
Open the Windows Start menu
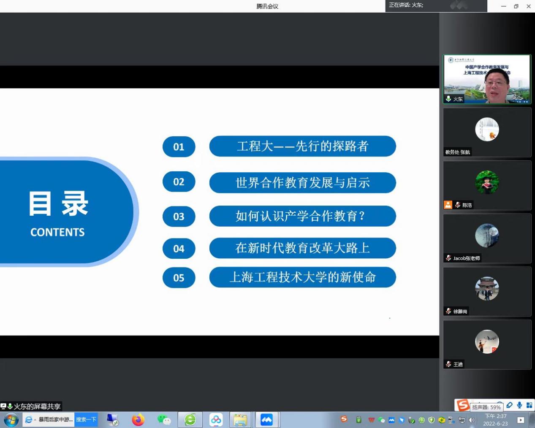click(x=11, y=420)
